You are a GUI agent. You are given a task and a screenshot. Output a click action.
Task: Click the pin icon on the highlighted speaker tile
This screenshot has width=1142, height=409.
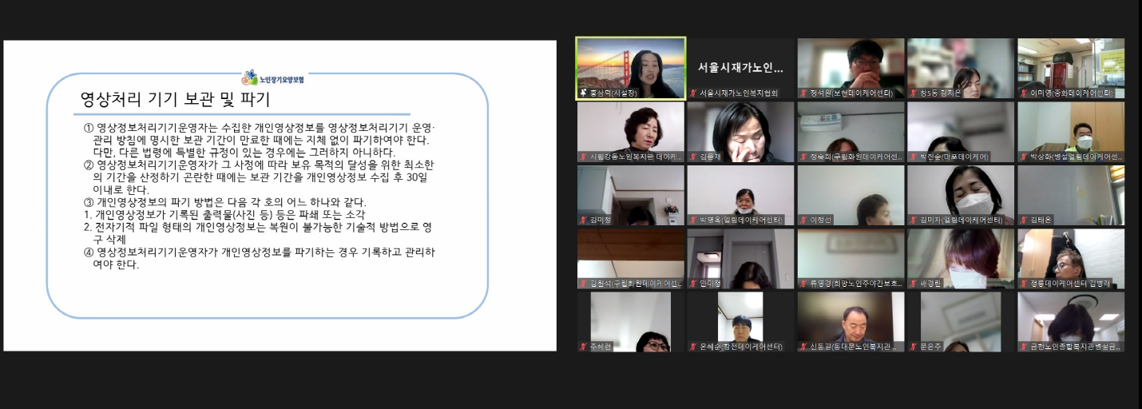click(584, 93)
